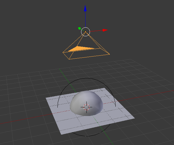Grab the red X-axis arrow of the gizmo
Image resolution: width=174 pixels, height=145 pixels.
[x=105, y=30]
